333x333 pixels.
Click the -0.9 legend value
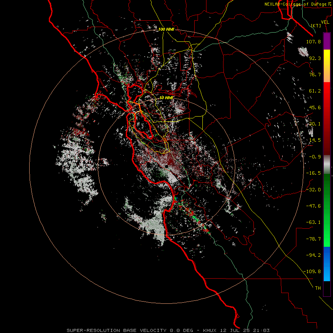pyautogui.click(x=315, y=157)
